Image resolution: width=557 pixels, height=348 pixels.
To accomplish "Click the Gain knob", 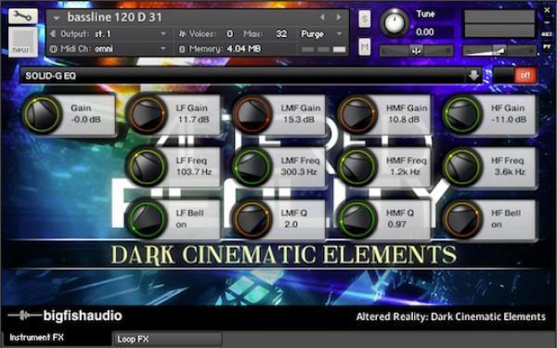I will 43,114.
